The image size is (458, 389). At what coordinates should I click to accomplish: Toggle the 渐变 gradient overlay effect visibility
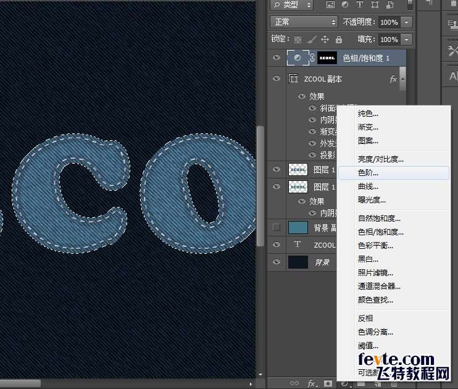312,132
